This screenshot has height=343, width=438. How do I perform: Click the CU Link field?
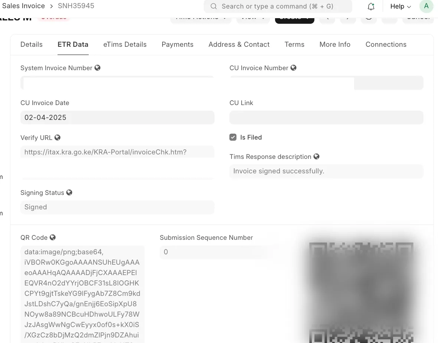326,117
